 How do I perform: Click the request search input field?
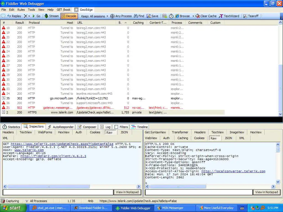pos(58,192)
